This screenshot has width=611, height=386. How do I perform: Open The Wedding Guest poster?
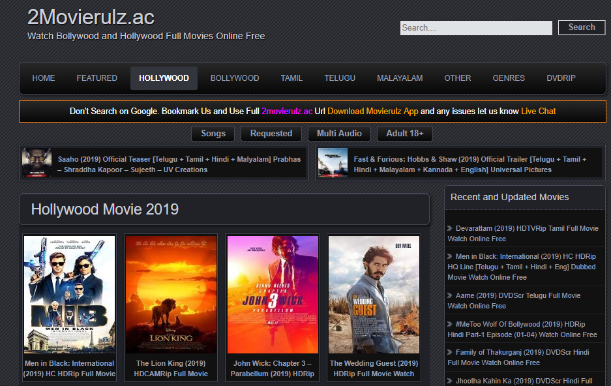tap(374, 295)
